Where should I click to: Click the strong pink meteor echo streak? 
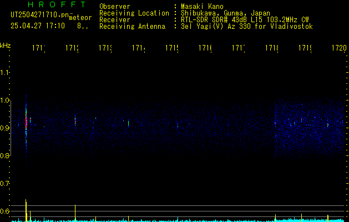[26, 121]
